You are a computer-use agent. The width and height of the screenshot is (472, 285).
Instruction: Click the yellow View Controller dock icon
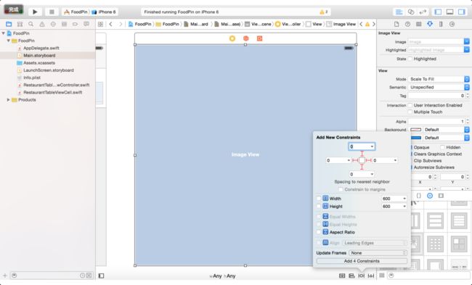pos(232,38)
